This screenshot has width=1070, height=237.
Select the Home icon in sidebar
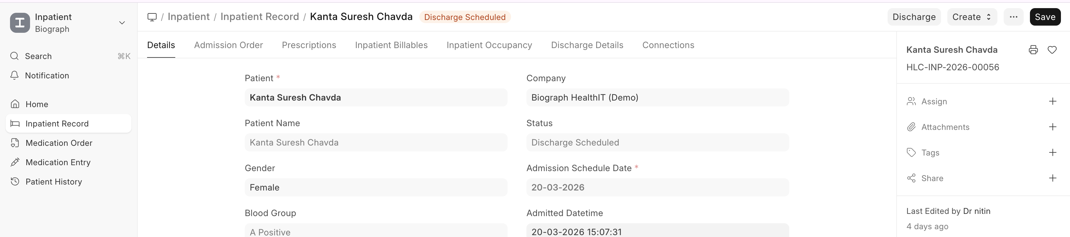15,104
